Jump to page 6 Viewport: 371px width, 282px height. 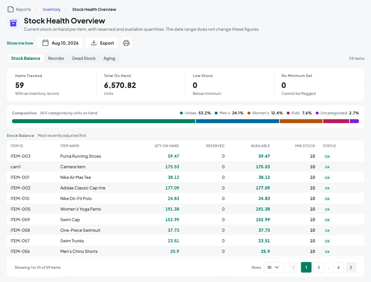point(338,267)
